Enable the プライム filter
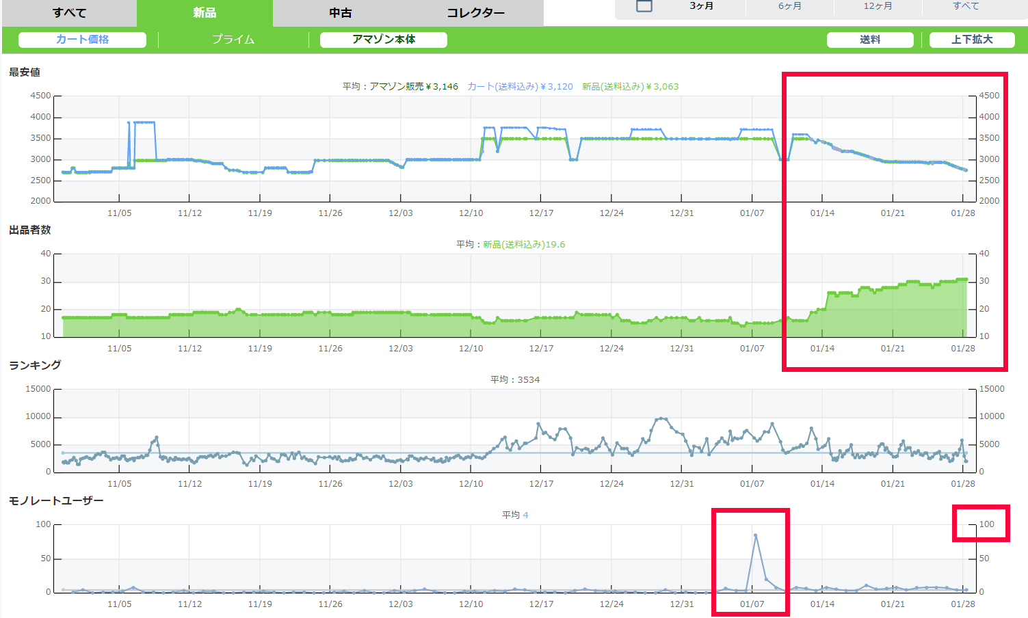 233,40
